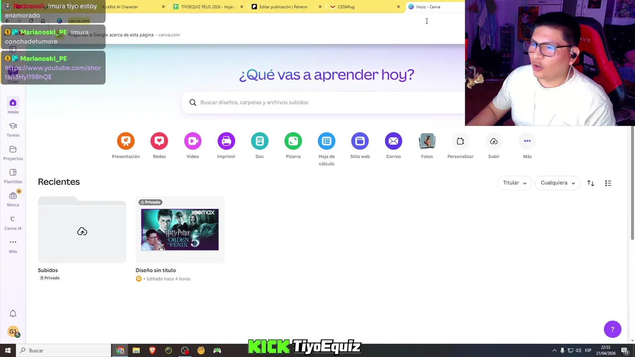The image size is (635, 357).
Task: Create a new Doc
Action: click(x=259, y=141)
